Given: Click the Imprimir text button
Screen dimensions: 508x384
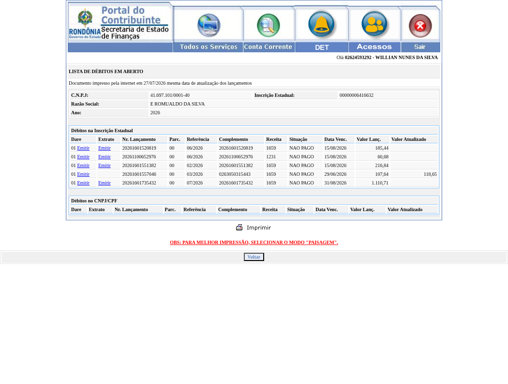Looking at the screenshot, I should click(x=259, y=228).
